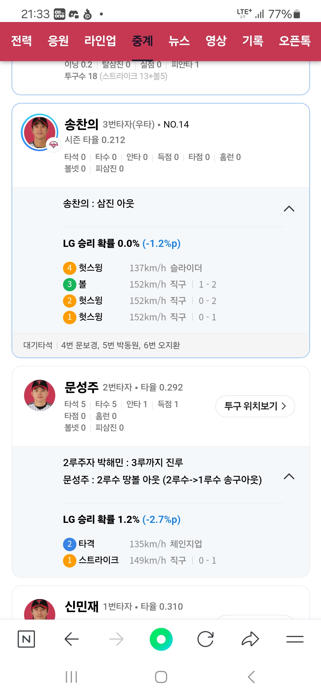Viewport: 321px width, 696px height.
Task: Collapse 송찬의 strikeout pitch details
Action: (x=289, y=209)
